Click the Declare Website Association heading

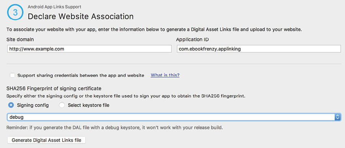[x=80, y=16]
